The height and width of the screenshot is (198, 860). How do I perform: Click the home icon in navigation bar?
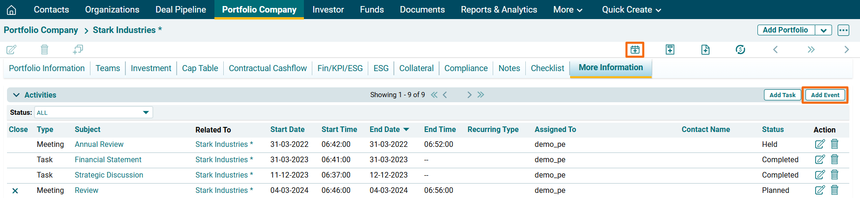[12, 10]
